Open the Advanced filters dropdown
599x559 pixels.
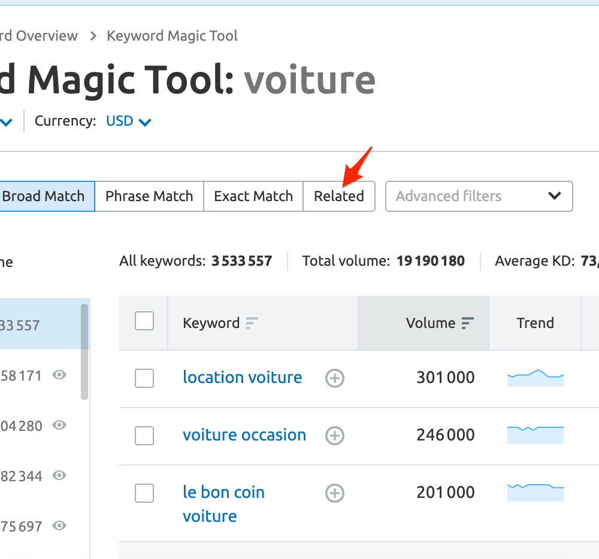[479, 196]
